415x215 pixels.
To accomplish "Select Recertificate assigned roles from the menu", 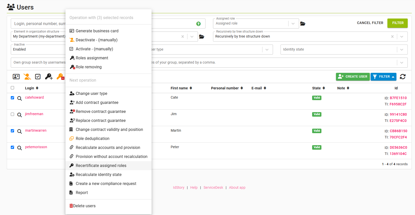I will click(x=101, y=165).
